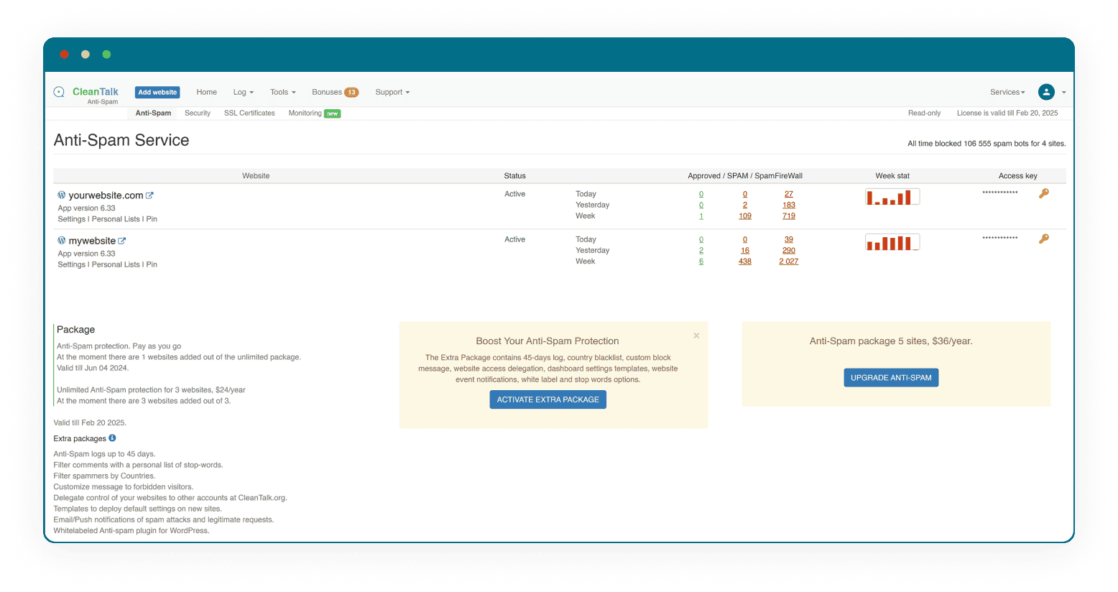Open mywebsite yesterday approved count 2

[701, 251]
